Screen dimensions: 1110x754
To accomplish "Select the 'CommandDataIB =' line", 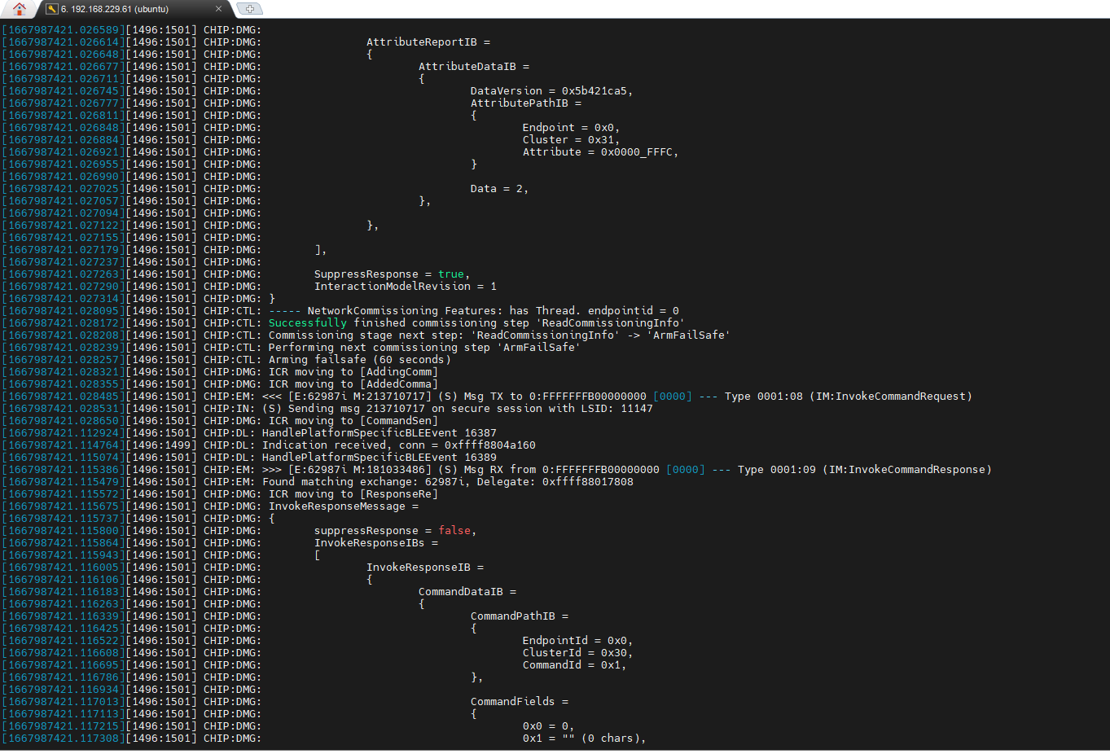I will (x=467, y=592).
